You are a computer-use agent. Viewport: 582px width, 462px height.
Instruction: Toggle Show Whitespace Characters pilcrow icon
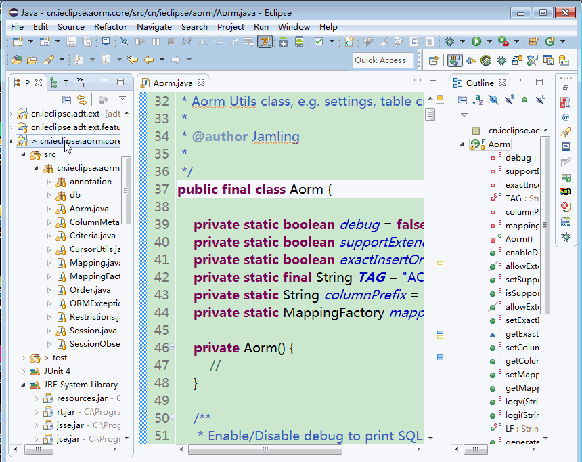coord(430,41)
